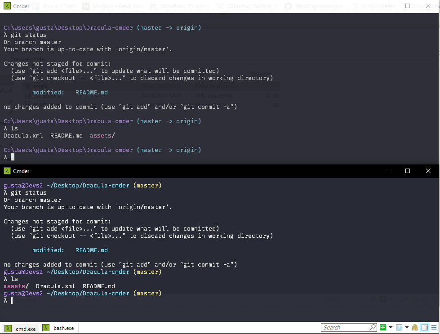Click the Medium icon on the Medium browser tab
Viewport: 440px width, 334px height.
[85, 6]
